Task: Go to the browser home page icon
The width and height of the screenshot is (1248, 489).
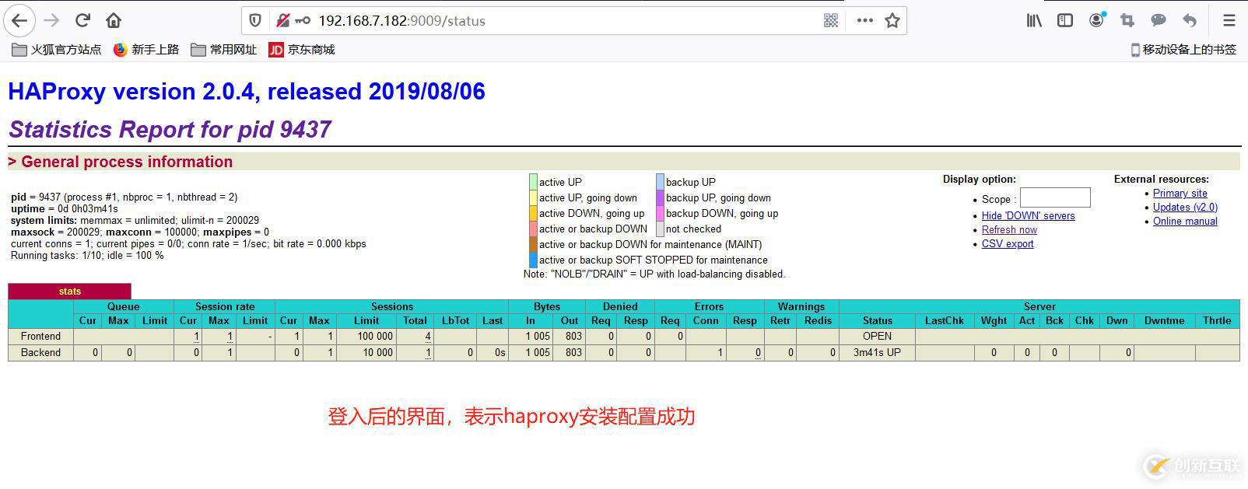Action: tap(114, 20)
